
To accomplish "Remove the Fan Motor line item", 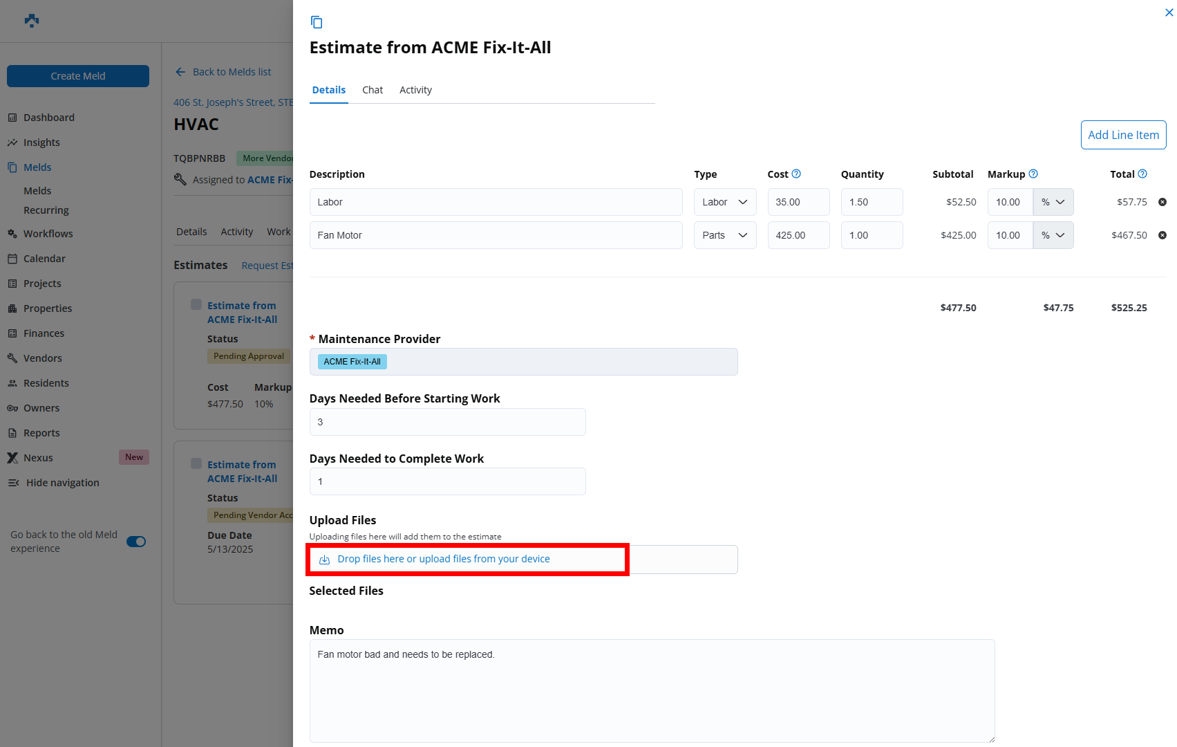I will 1162,235.
